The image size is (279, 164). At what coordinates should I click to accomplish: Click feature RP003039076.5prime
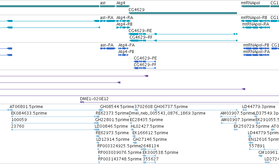99,156
